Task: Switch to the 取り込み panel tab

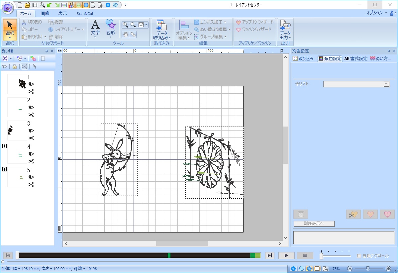Action: tap(303, 58)
